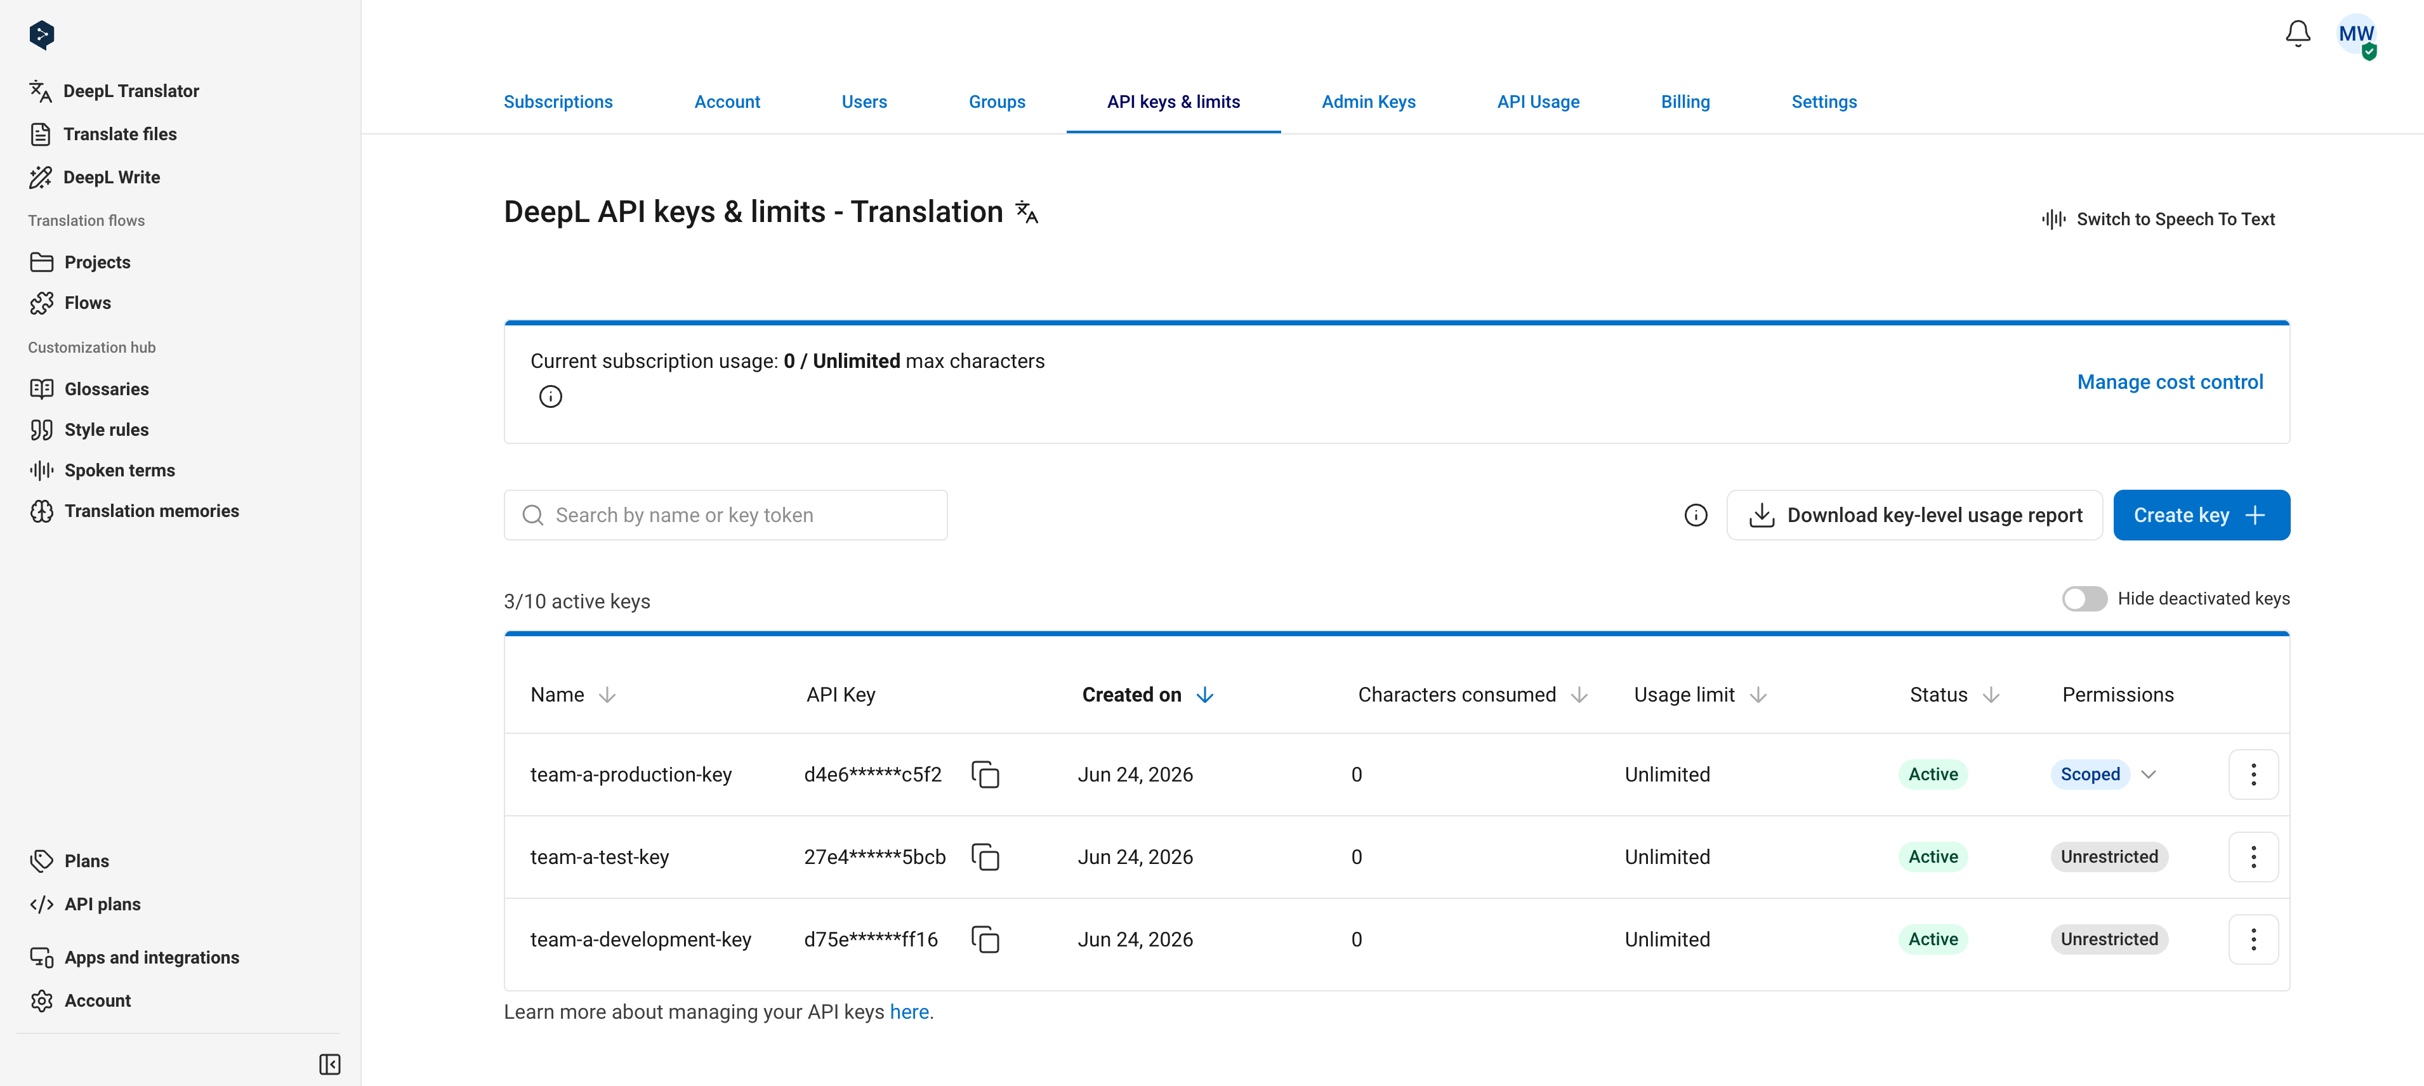The height and width of the screenshot is (1086, 2424).
Task: Open Translate files in sidebar
Action: (103, 134)
